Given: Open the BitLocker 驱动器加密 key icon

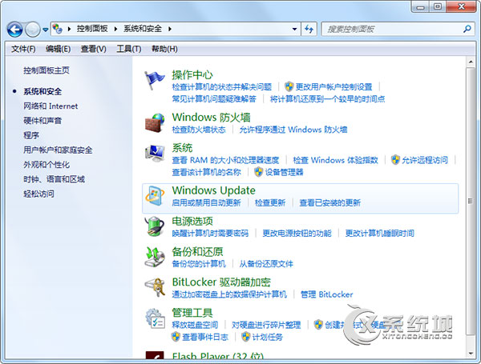Looking at the screenshot, I should [155, 287].
